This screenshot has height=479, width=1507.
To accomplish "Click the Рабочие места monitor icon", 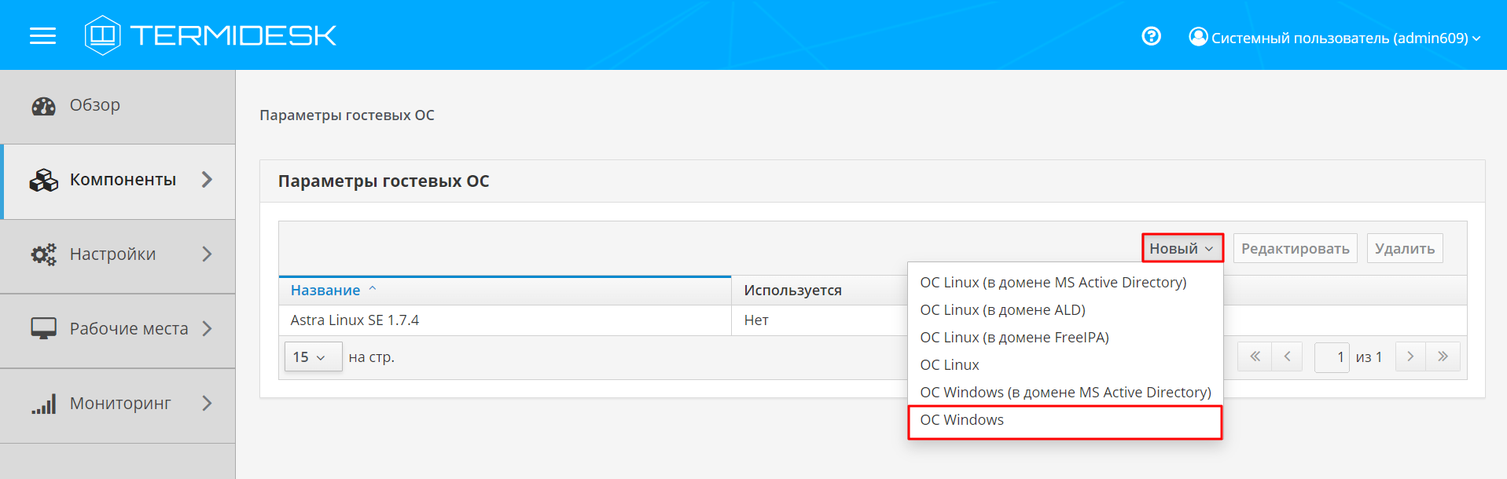I will (43, 329).
